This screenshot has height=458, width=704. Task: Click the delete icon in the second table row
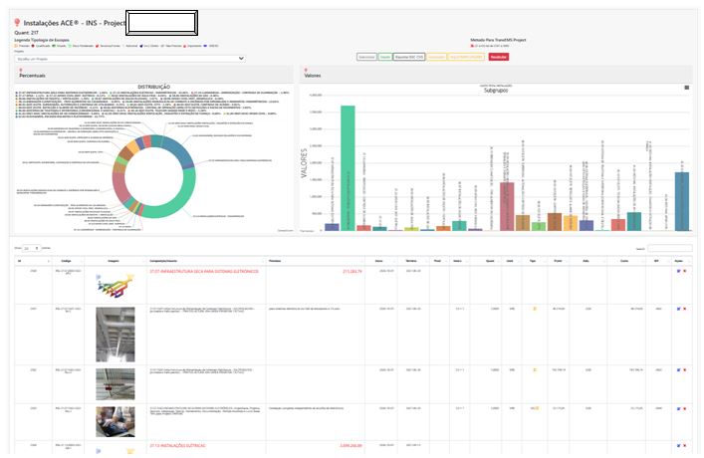click(683, 310)
